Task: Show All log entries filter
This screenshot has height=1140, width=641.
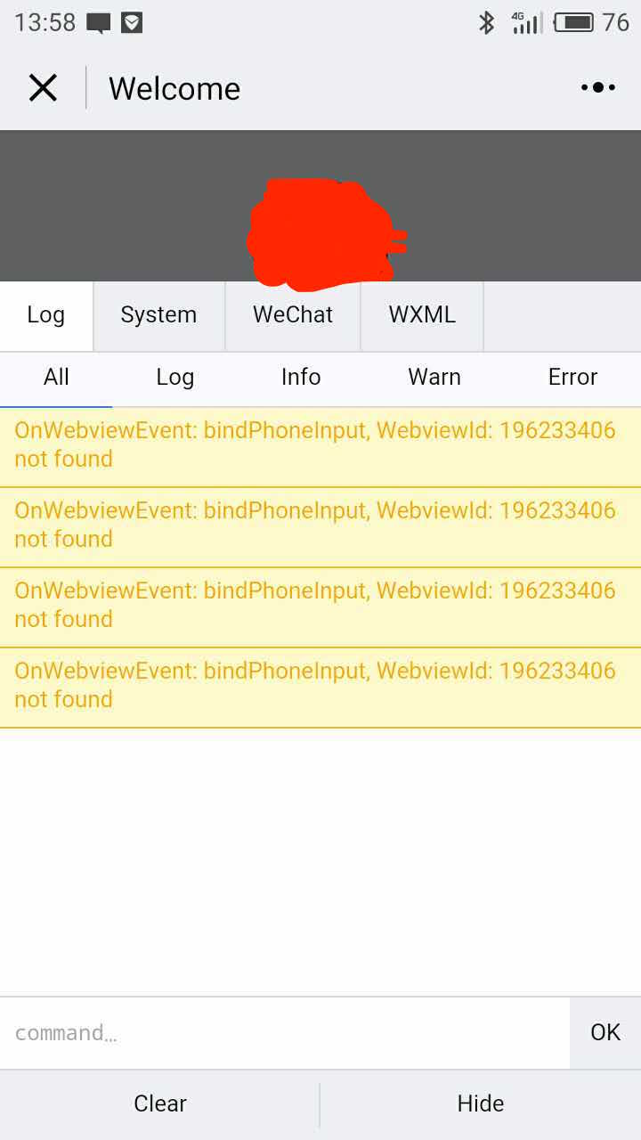Action: click(x=56, y=378)
